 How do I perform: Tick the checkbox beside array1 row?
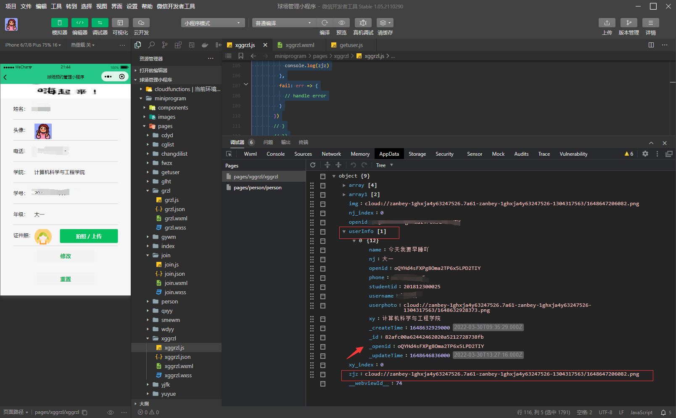323,195
